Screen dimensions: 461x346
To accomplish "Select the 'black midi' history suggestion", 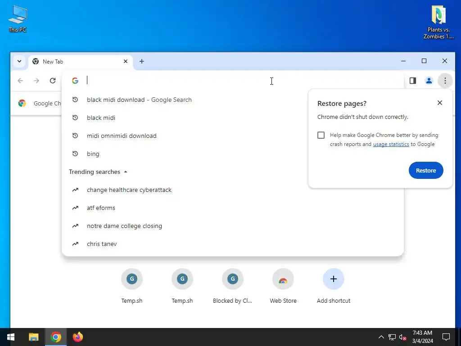I will (x=233, y=118).
